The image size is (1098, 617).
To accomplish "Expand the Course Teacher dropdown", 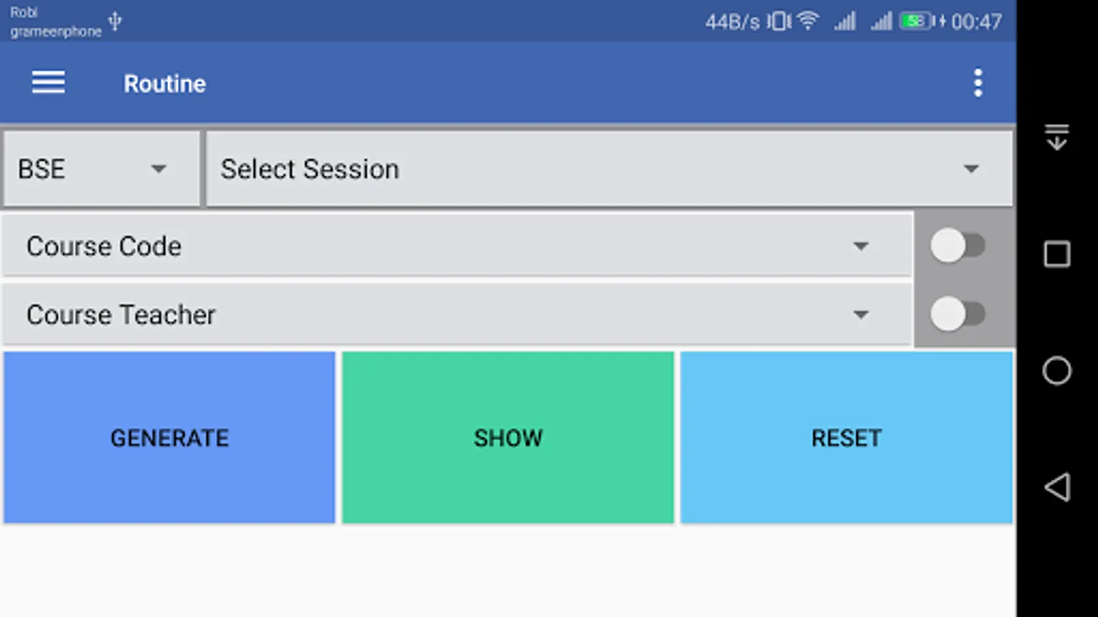I will tap(456, 315).
